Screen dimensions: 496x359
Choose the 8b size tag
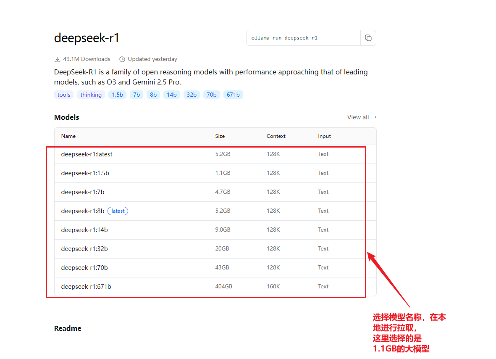pyautogui.click(x=153, y=95)
